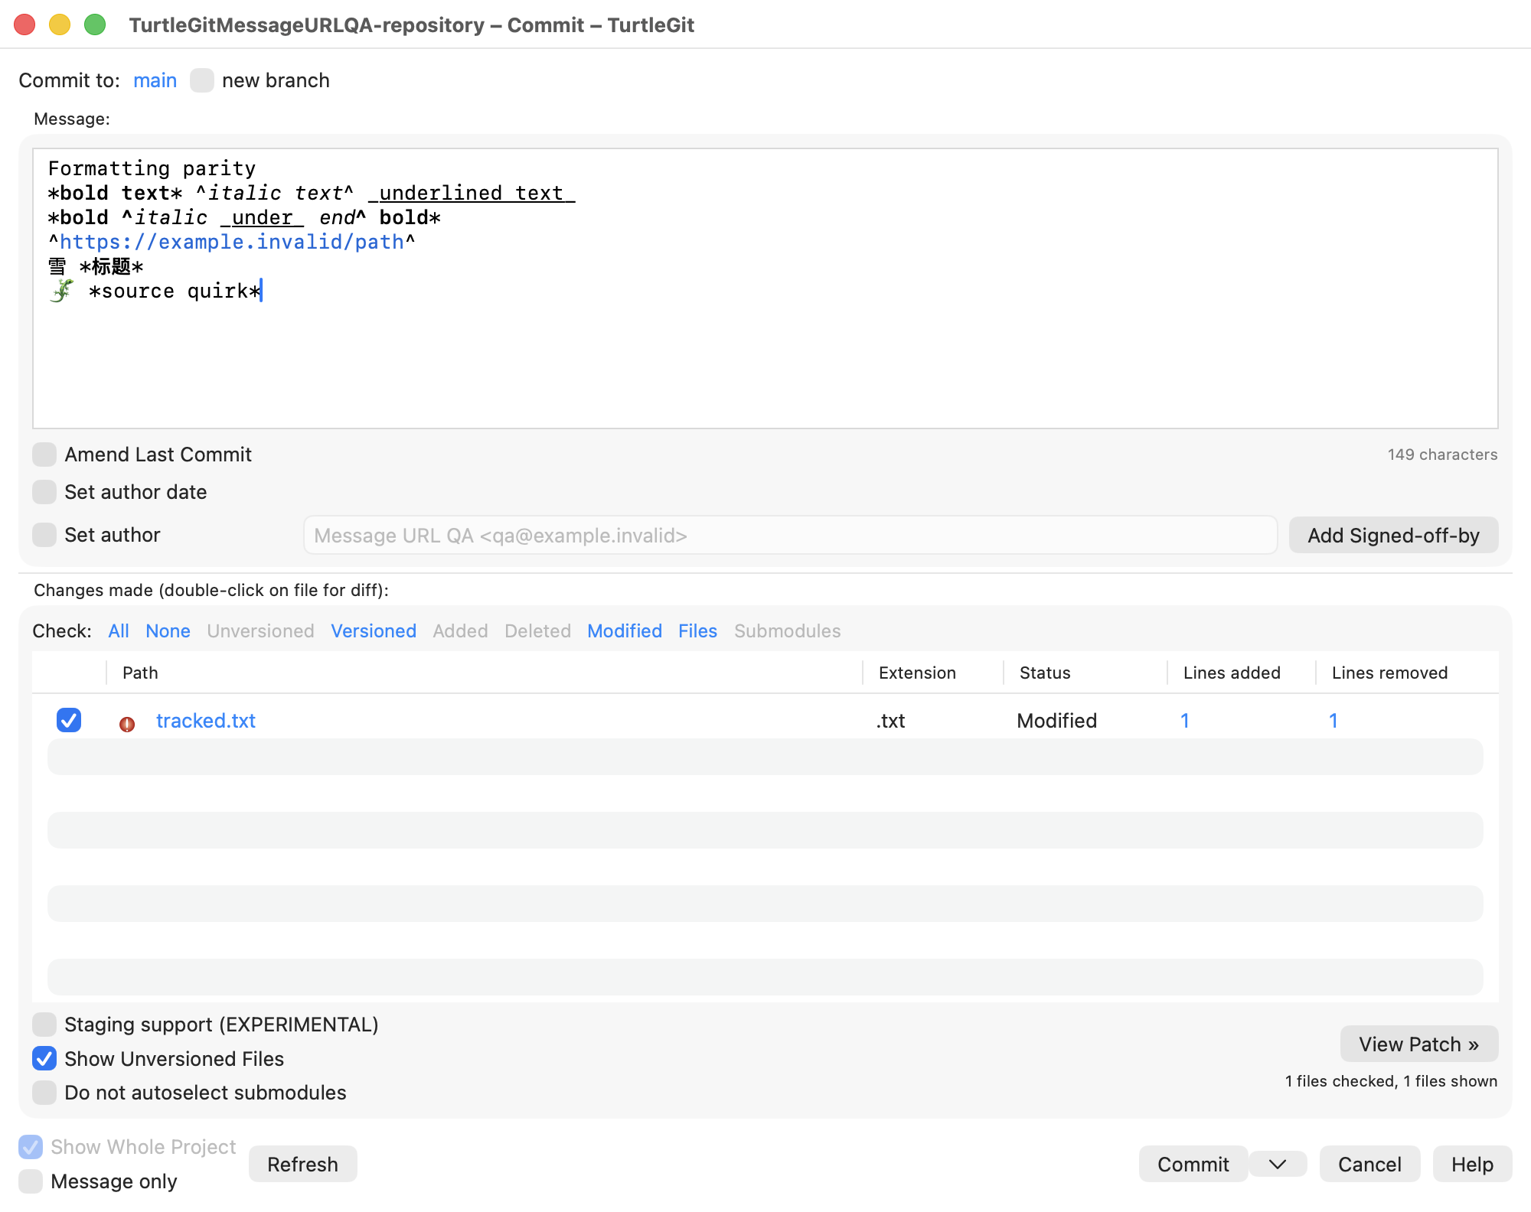Check Do not autoselect submodules
The height and width of the screenshot is (1212, 1531).
(x=44, y=1093)
